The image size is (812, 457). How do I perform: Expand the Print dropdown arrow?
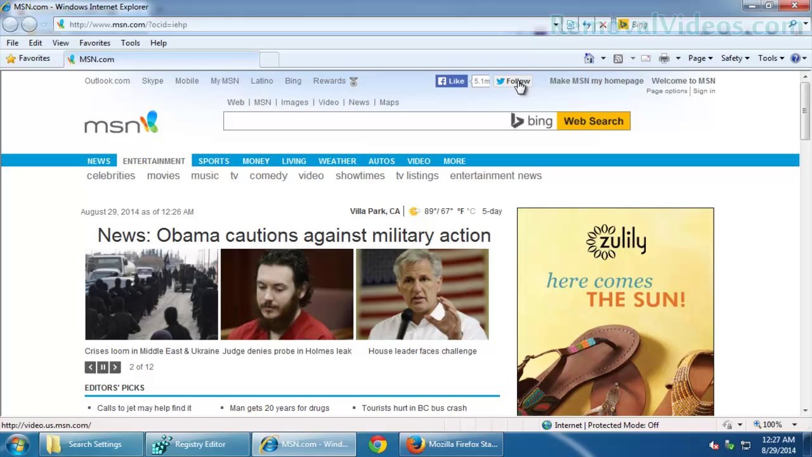(x=678, y=58)
